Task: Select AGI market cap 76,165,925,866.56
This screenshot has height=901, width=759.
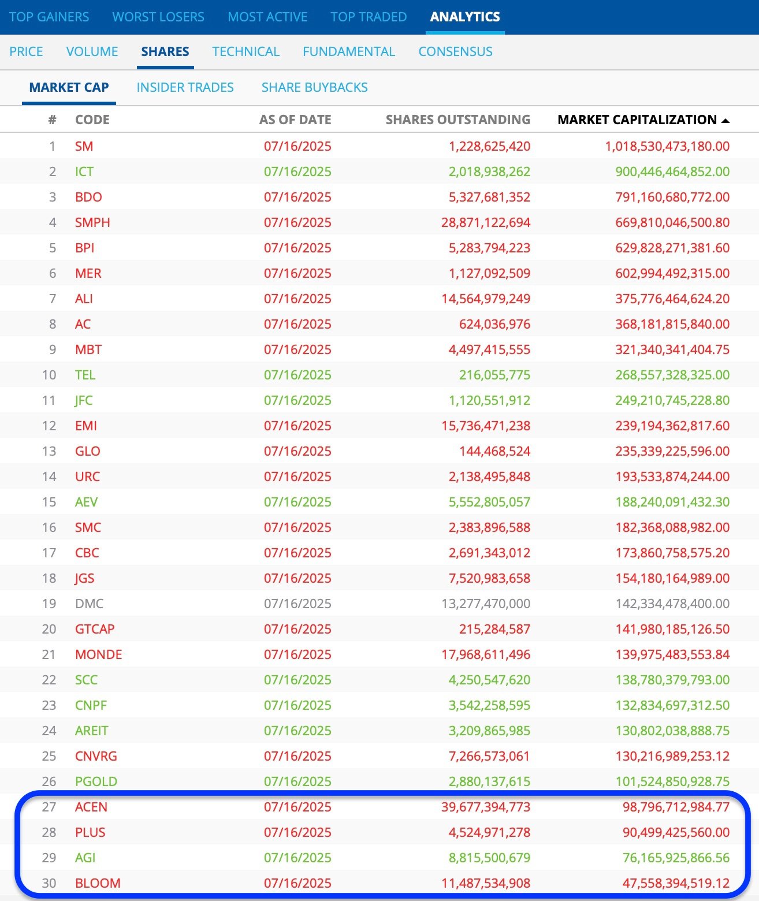Action: (x=676, y=858)
